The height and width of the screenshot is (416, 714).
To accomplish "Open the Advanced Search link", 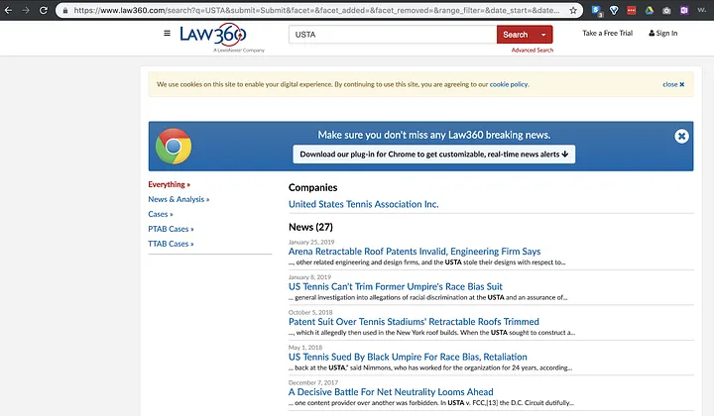I will [x=532, y=50].
